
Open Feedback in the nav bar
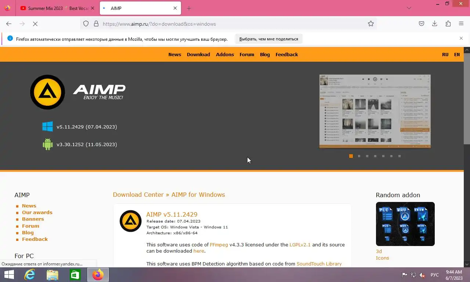click(x=287, y=54)
